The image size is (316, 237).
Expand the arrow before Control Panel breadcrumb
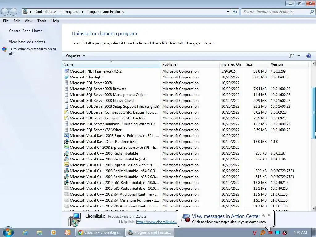31,12
